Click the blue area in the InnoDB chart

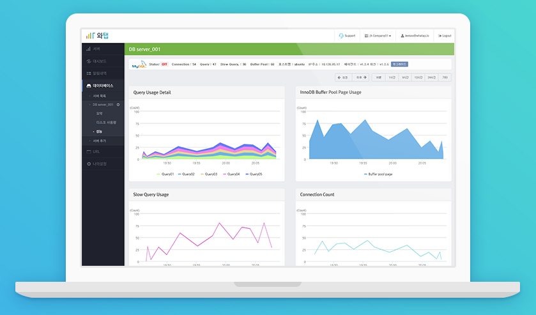pyautogui.click(x=376, y=145)
